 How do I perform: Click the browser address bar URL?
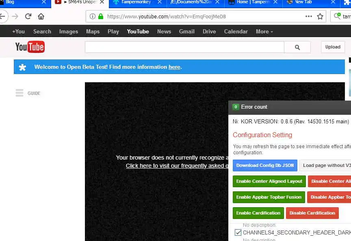pyautogui.click(x=167, y=17)
